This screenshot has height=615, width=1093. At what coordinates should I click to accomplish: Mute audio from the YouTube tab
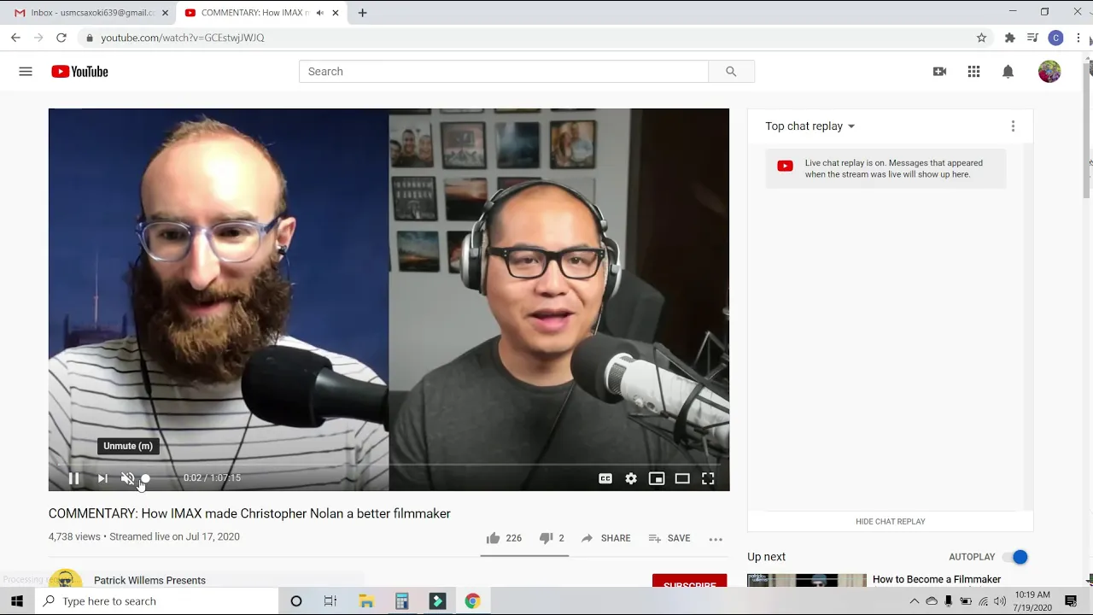click(x=319, y=13)
